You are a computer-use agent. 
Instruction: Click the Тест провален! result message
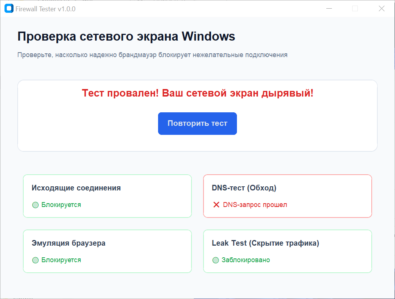[x=197, y=93]
